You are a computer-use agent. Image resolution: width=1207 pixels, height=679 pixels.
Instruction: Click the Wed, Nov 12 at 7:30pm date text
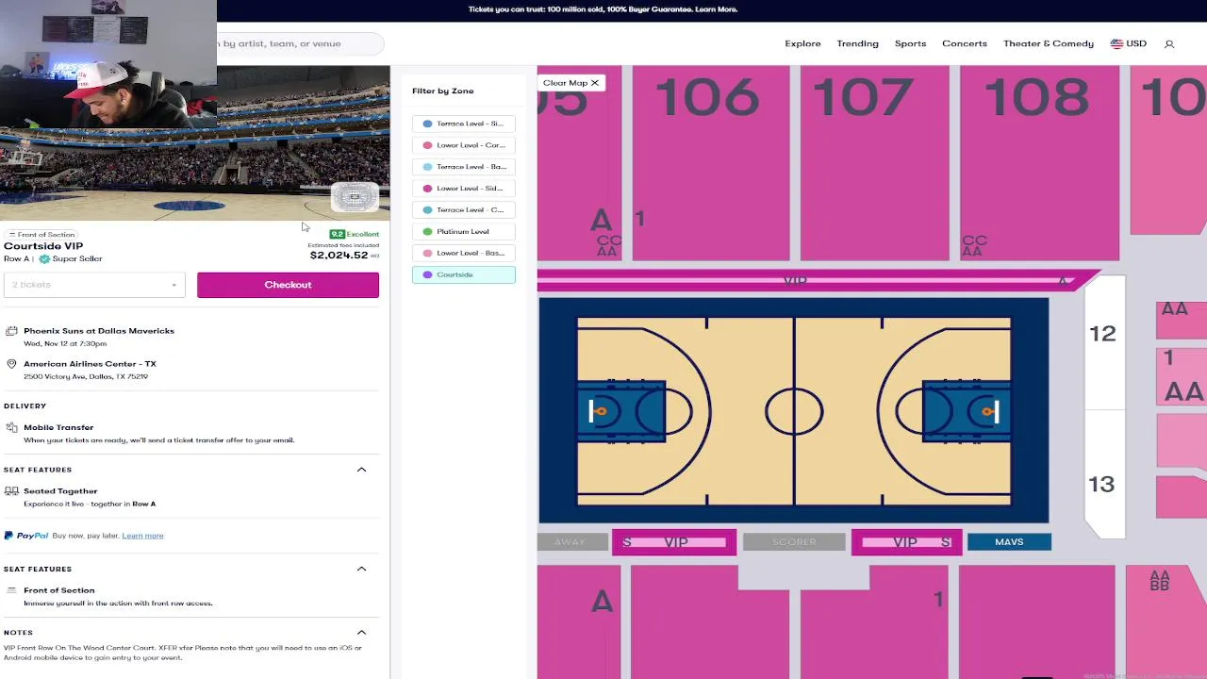click(65, 344)
